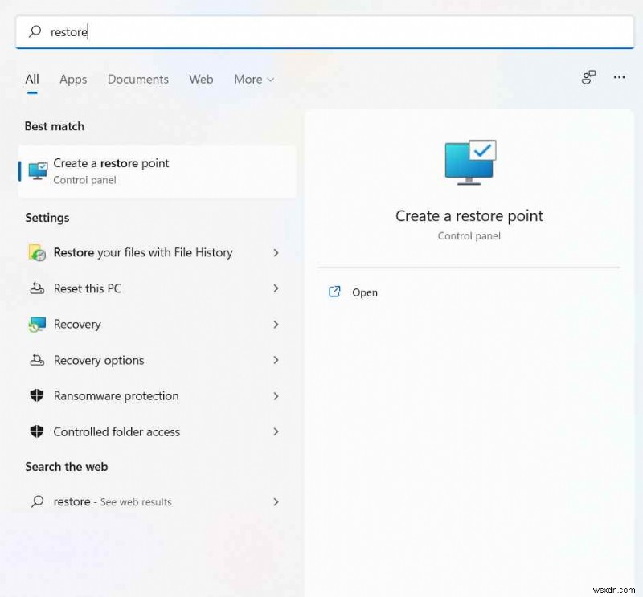Expand the chevron beside Ransomware protection
Screen dimensions: 643x597
[x=276, y=396]
